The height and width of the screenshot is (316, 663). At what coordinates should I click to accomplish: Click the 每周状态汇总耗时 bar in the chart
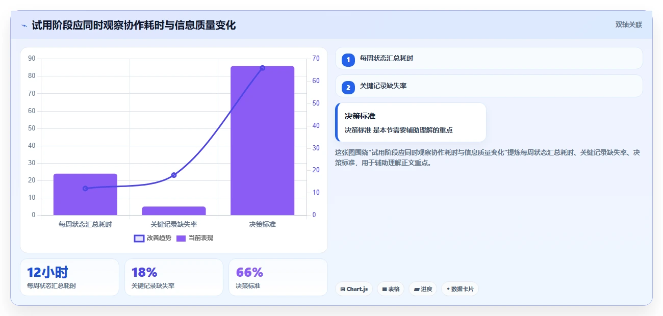click(85, 194)
